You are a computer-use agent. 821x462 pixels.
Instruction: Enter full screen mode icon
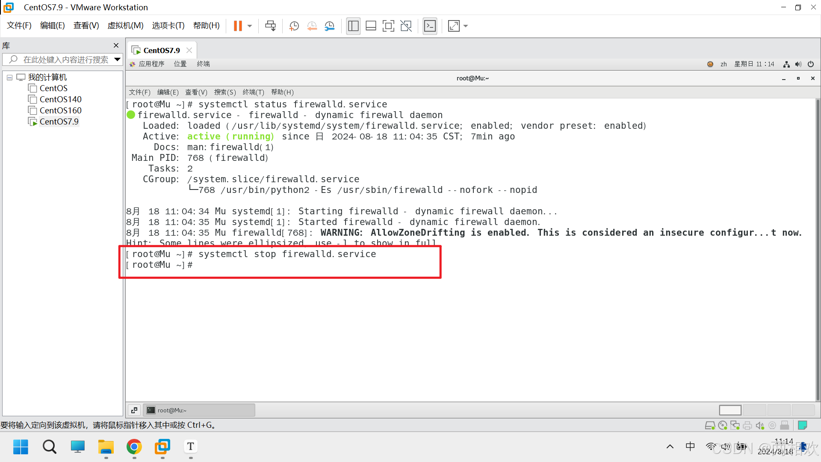[388, 26]
